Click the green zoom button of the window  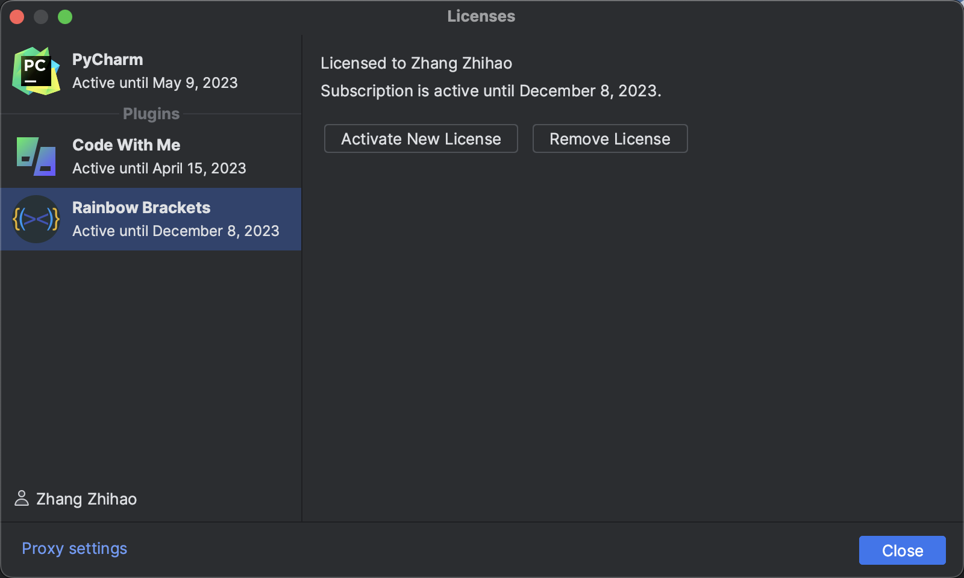66,16
